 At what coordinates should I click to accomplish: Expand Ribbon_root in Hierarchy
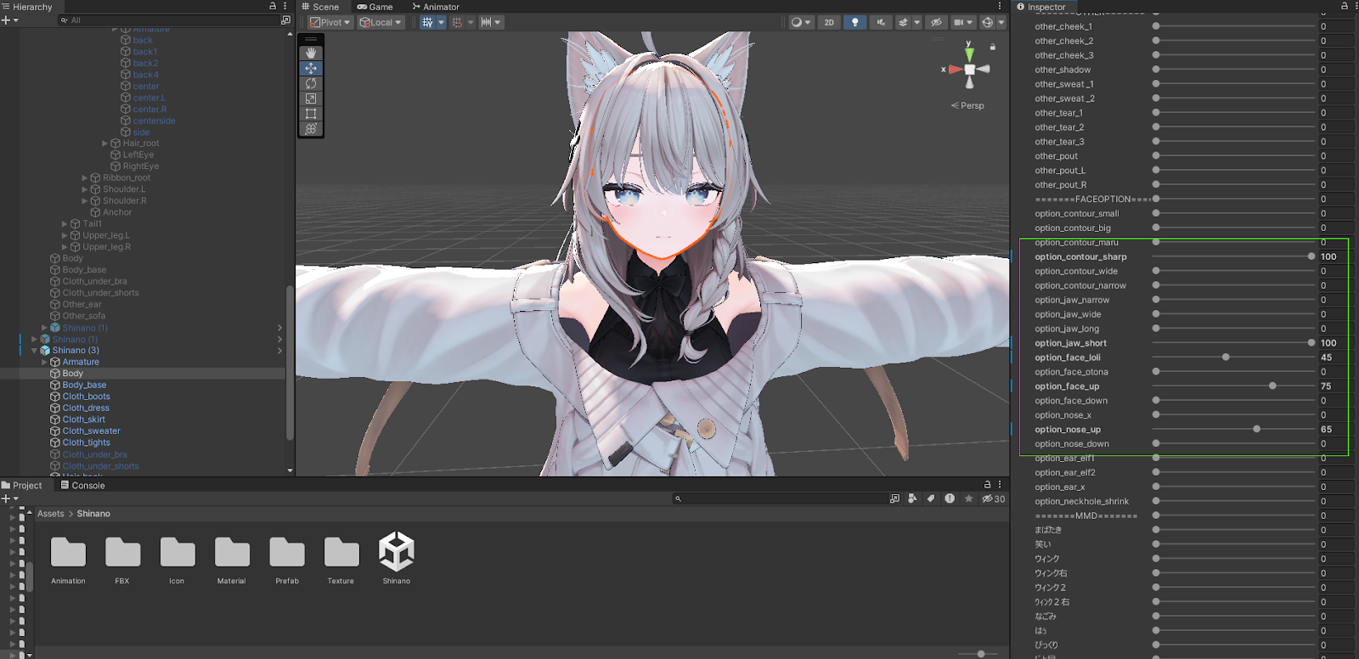pyautogui.click(x=84, y=178)
